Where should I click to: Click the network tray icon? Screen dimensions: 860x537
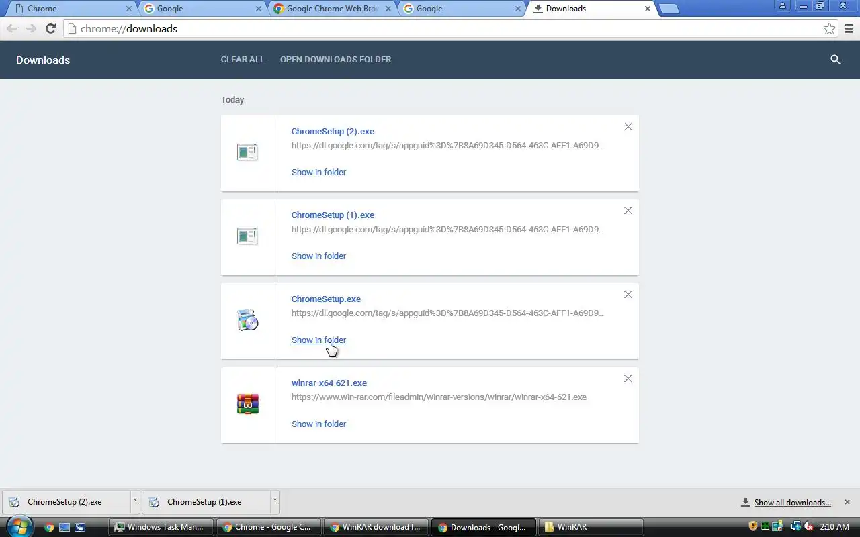tap(796, 526)
